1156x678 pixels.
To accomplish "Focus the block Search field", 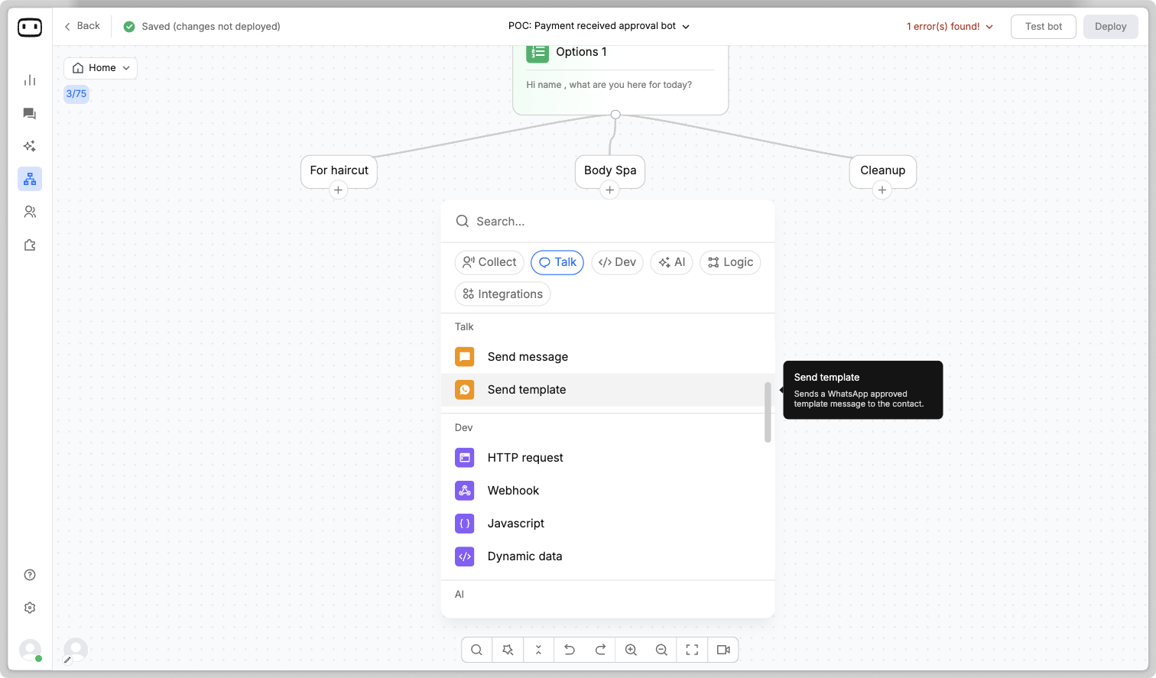I will (608, 222).
